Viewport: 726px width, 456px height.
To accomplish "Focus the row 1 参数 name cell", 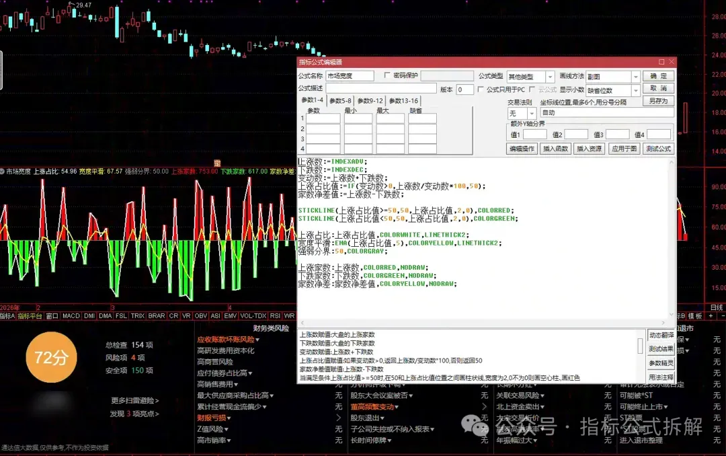I will 323,118.
